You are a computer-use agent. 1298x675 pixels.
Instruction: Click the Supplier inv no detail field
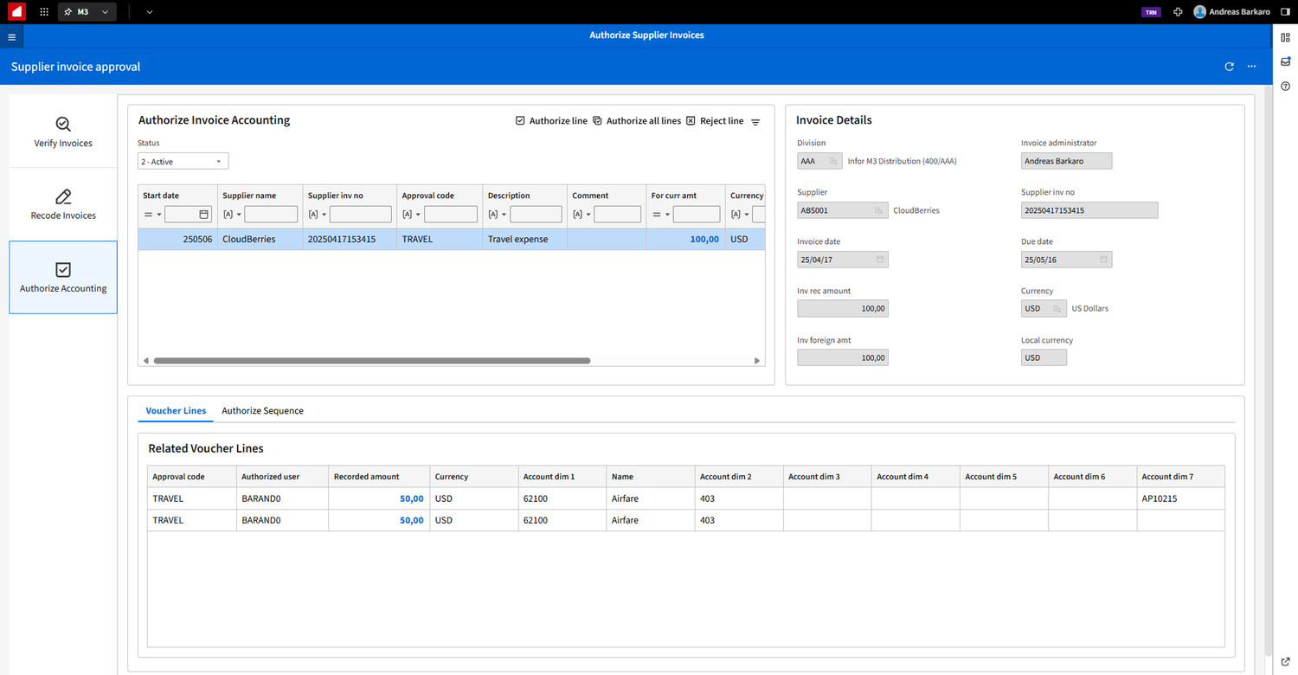point(1089,210)
